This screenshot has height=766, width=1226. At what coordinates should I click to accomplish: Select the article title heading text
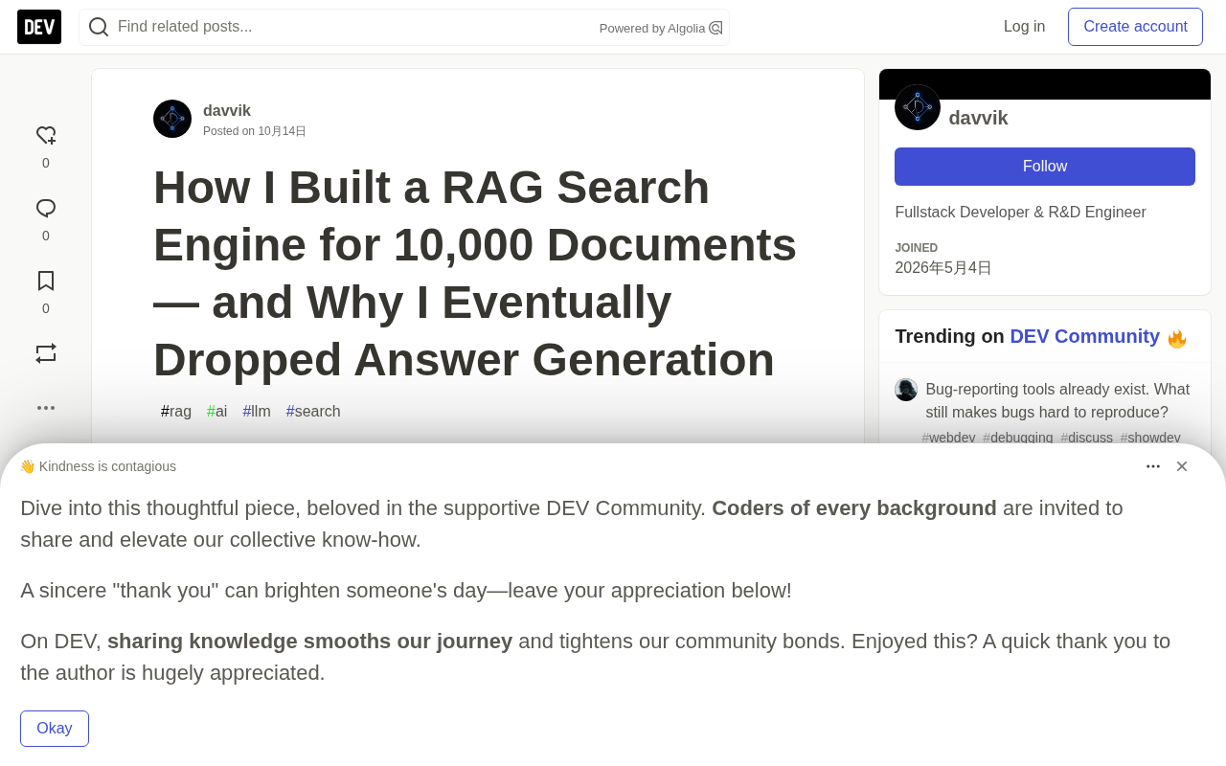point(475,274)
